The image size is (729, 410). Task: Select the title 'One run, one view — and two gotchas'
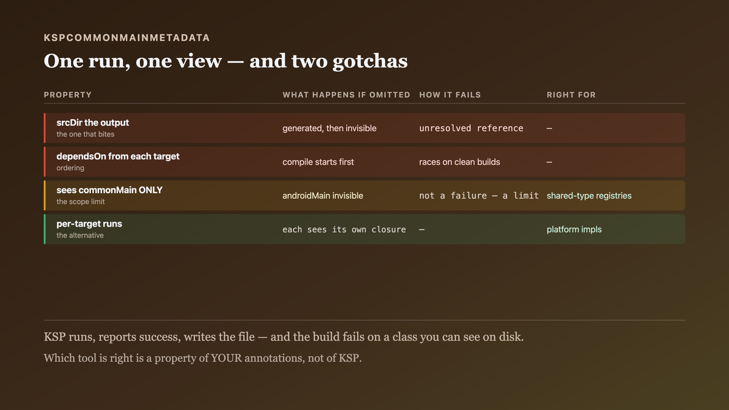225,61
